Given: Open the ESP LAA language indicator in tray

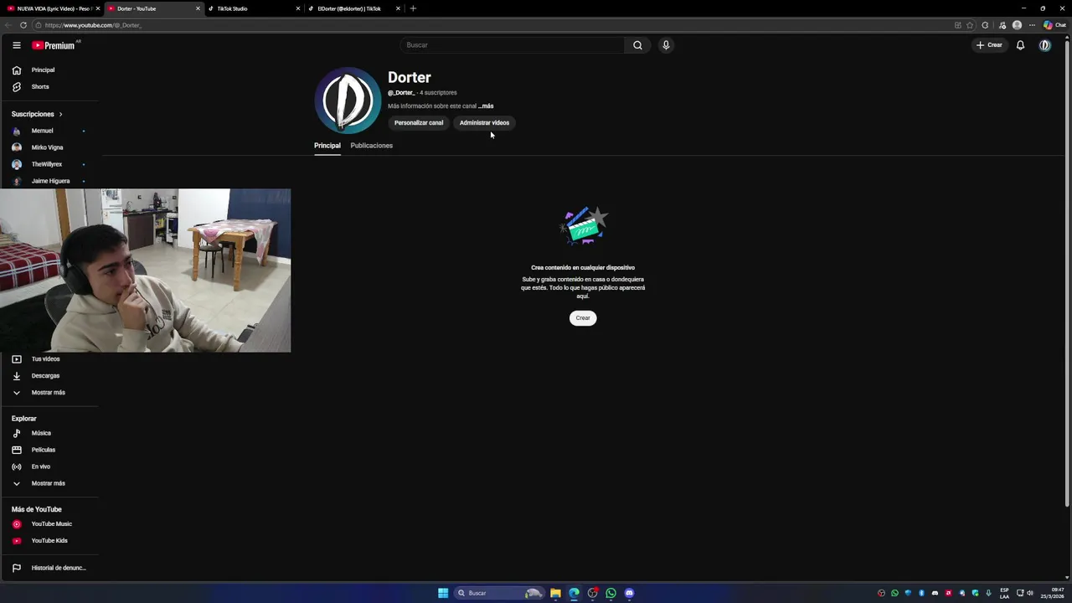Looking at the screenshot, I should tap(1004, 594).
